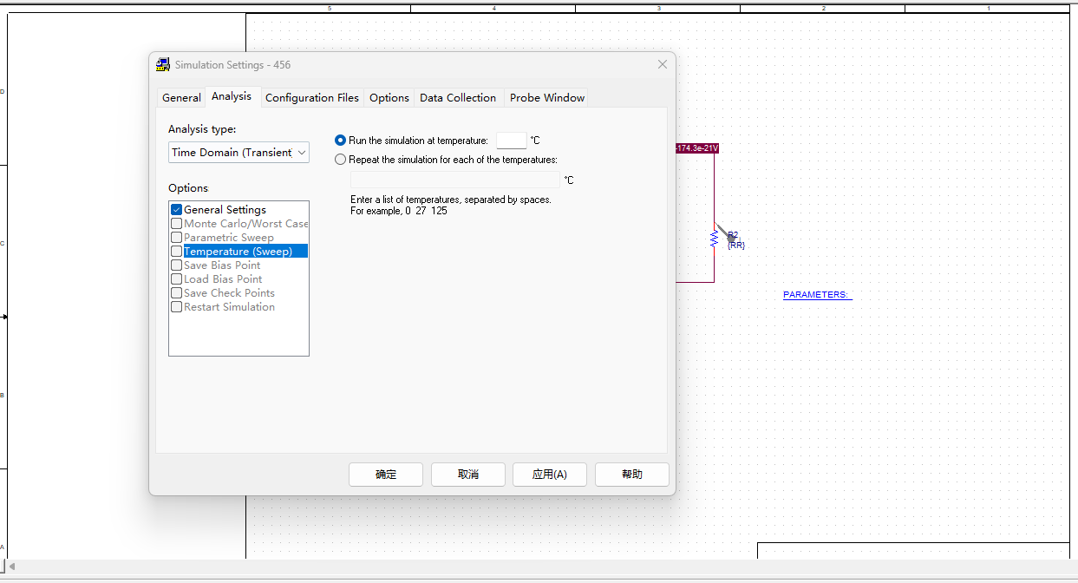The height and width of the screenshot is (583, 1078).
Task: Uncheck the General Settings checkbox
Action: click(176, 210)
